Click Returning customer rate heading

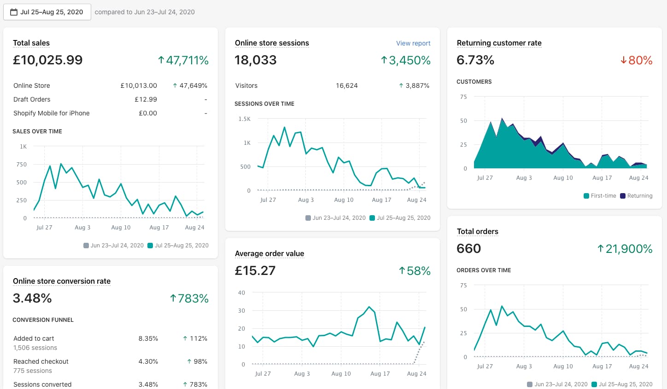[499, 43]
